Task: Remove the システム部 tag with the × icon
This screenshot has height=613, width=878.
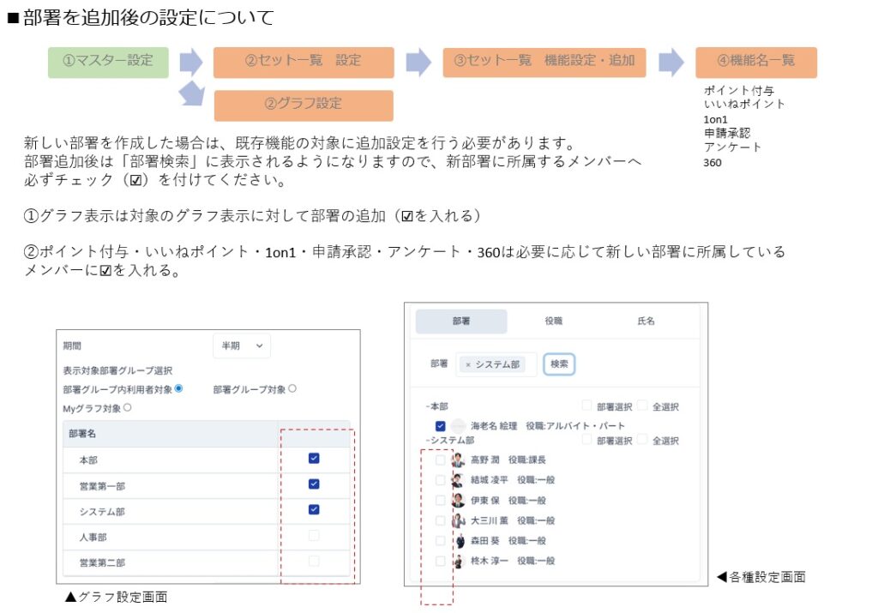Action: [x=467, y=364]
